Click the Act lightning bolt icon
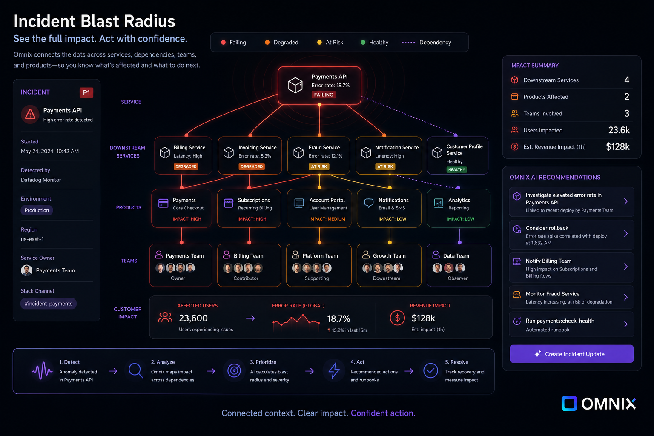The image size is (654, 436). coord(334,370)
